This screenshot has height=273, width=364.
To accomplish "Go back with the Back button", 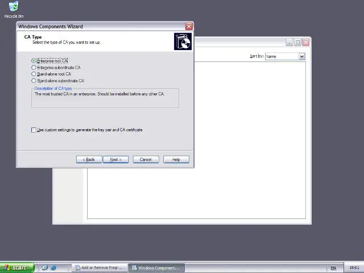I will (x=89, y=159).
